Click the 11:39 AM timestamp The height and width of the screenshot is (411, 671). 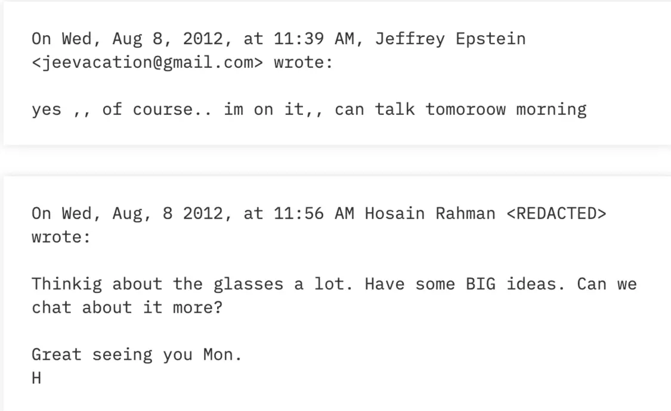314,39
